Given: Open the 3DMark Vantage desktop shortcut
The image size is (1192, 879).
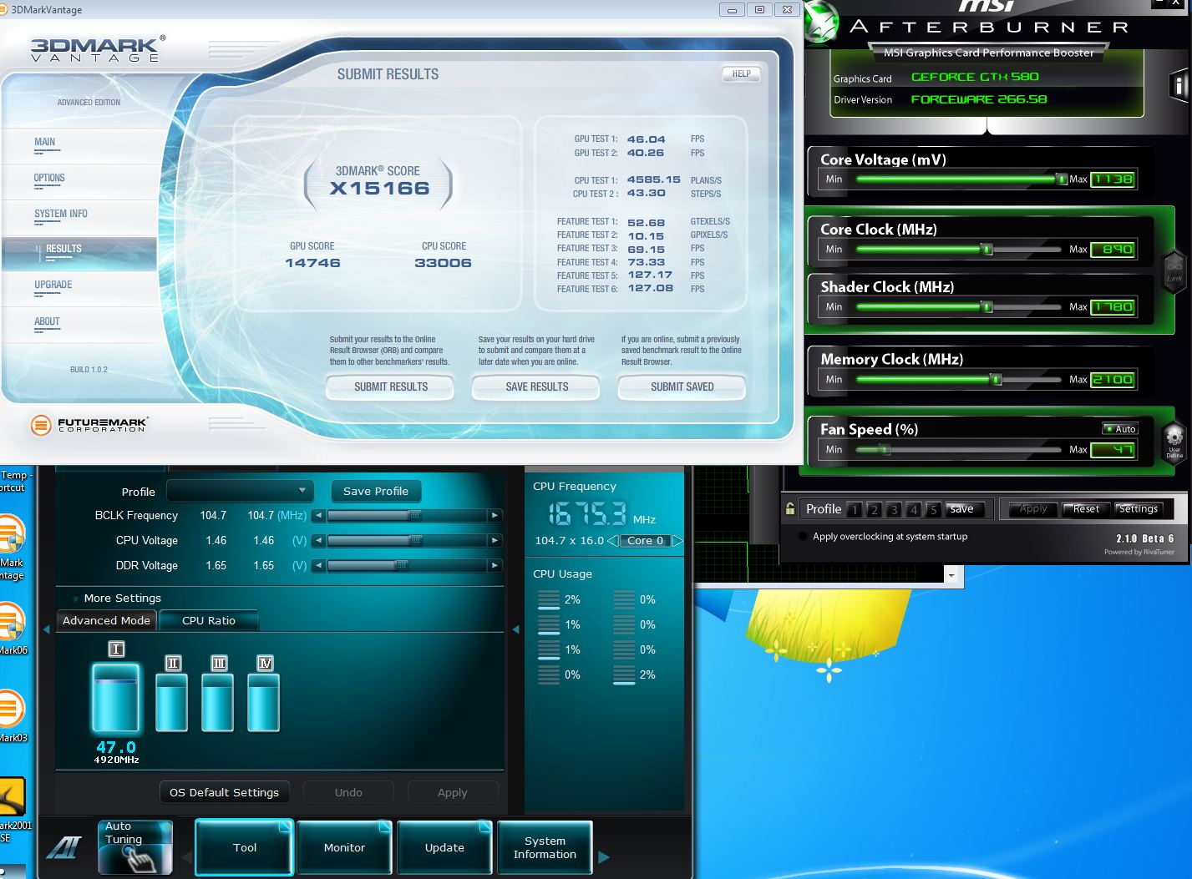Looking at the screenshot, I should 12,547.
